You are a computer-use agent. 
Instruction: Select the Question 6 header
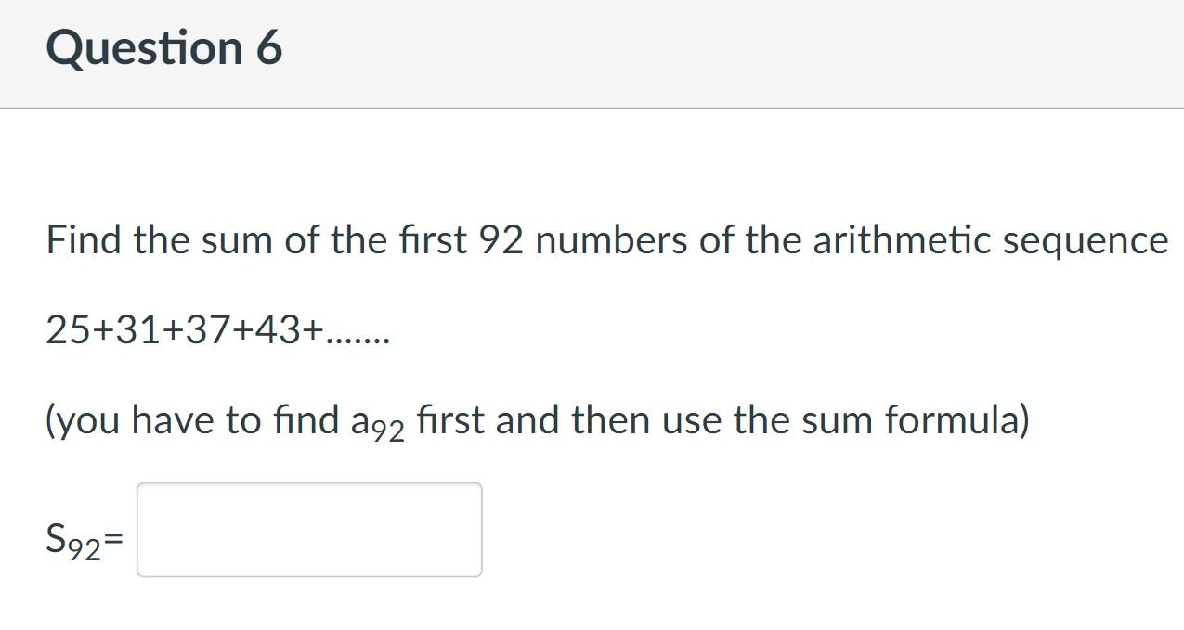tap(163, 48)
